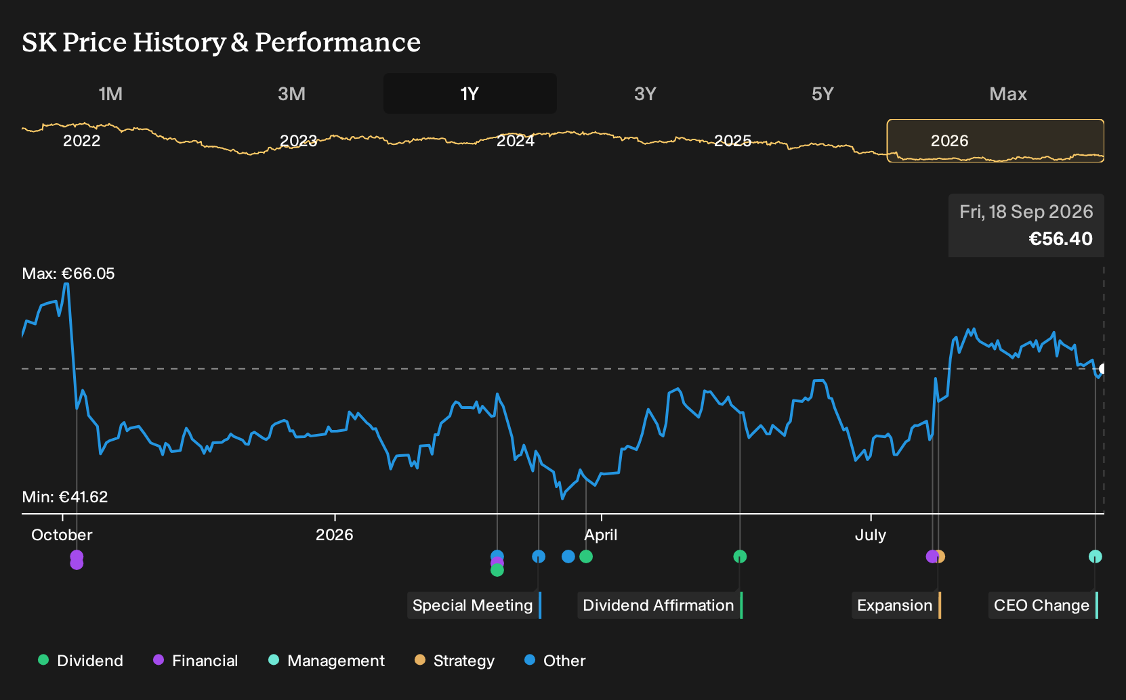Select the 3M time range tab
The height and width of the screenshot is (700, 1126).
tap(291, 93)
